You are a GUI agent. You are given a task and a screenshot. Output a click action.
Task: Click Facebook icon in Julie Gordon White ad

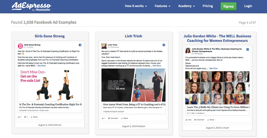pos(248,49)
